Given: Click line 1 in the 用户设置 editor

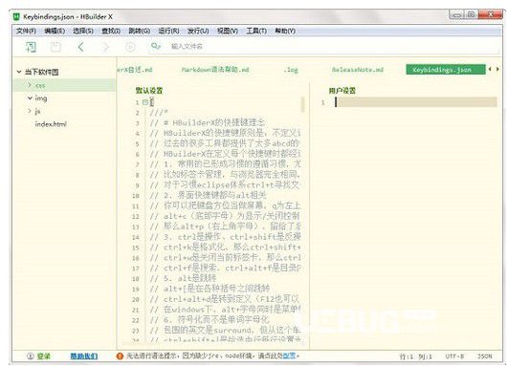Looking at the screenshot, I should [x=416, y=102].
